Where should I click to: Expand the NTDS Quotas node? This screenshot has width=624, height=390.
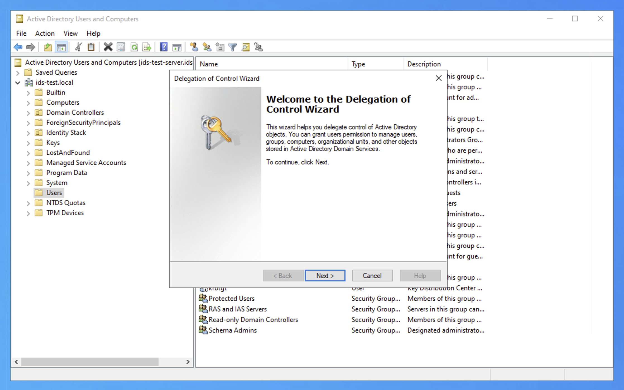[x=28, y=203]
